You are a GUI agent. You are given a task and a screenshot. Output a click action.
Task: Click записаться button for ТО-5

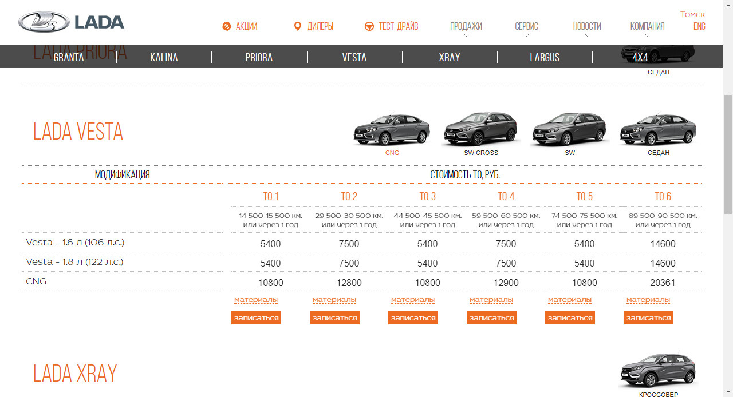(x=570, y=318)
